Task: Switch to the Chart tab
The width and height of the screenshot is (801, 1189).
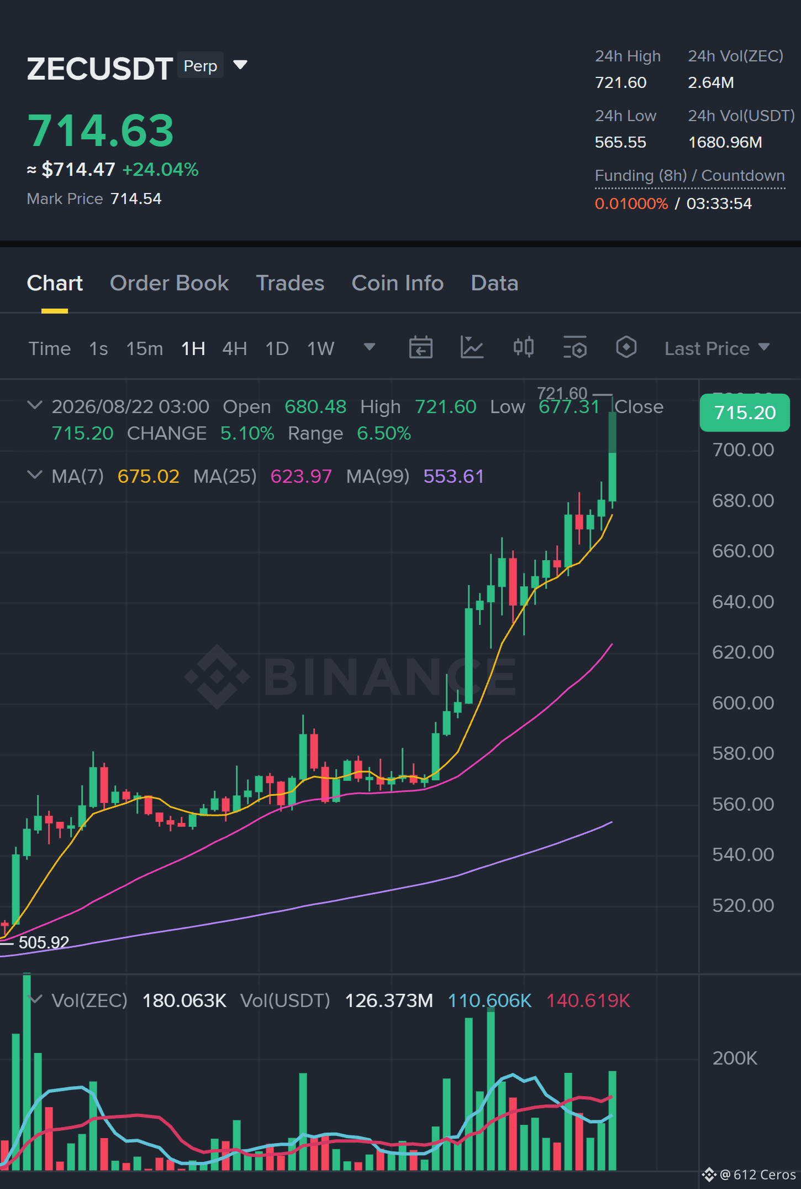Action: point(55,283)
